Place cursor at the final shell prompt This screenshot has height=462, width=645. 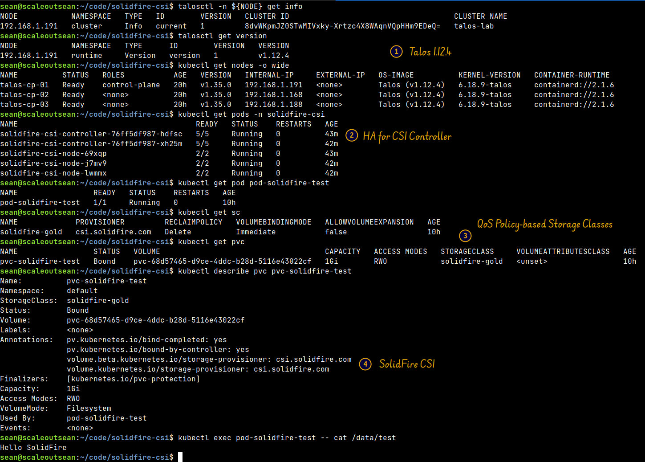point(180,457)
